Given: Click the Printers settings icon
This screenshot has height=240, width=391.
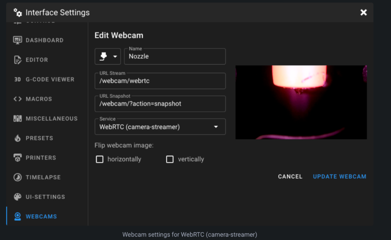Looking at the screenshot, I should pyautogui.click(x=17, y=157).
